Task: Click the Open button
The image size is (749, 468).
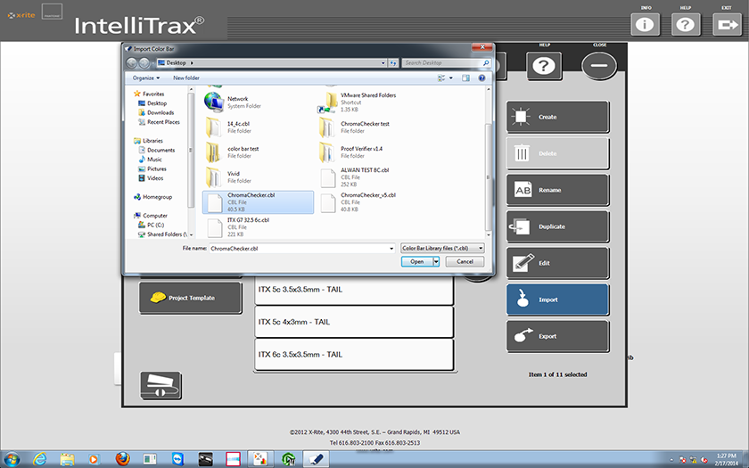Action: tap(416, 262)
